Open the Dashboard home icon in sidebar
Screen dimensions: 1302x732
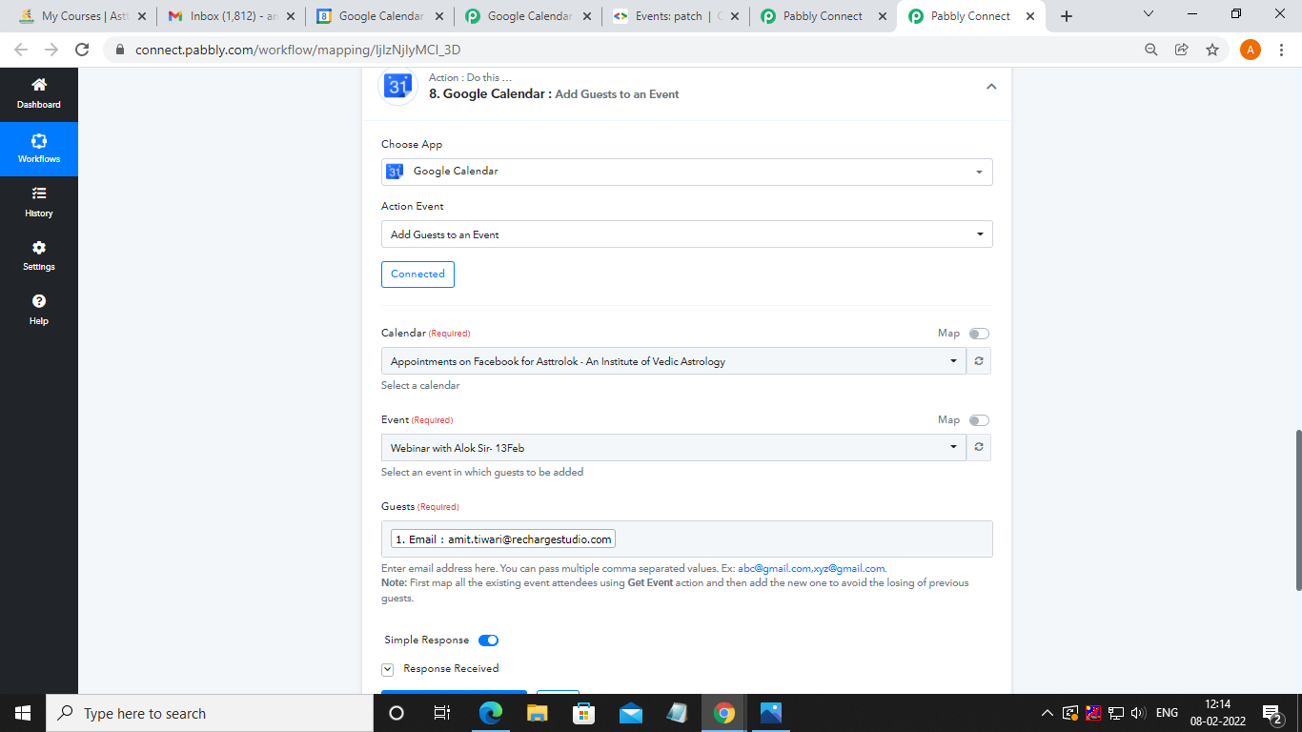[x=38, y=86]
